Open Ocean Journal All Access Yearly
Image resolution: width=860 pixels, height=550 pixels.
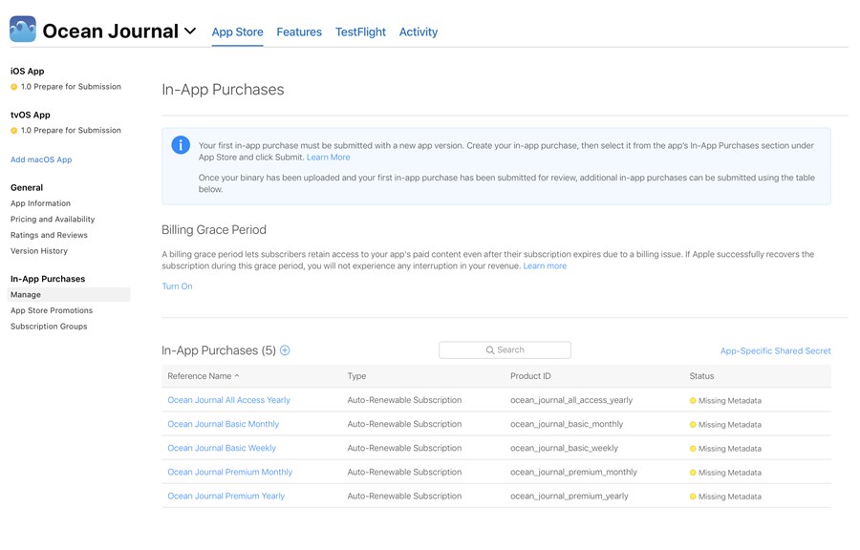pyautogui.click(x=228, y=400)
